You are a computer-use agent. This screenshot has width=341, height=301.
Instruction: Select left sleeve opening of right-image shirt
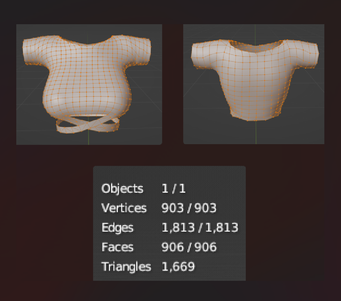pos(194,55)
